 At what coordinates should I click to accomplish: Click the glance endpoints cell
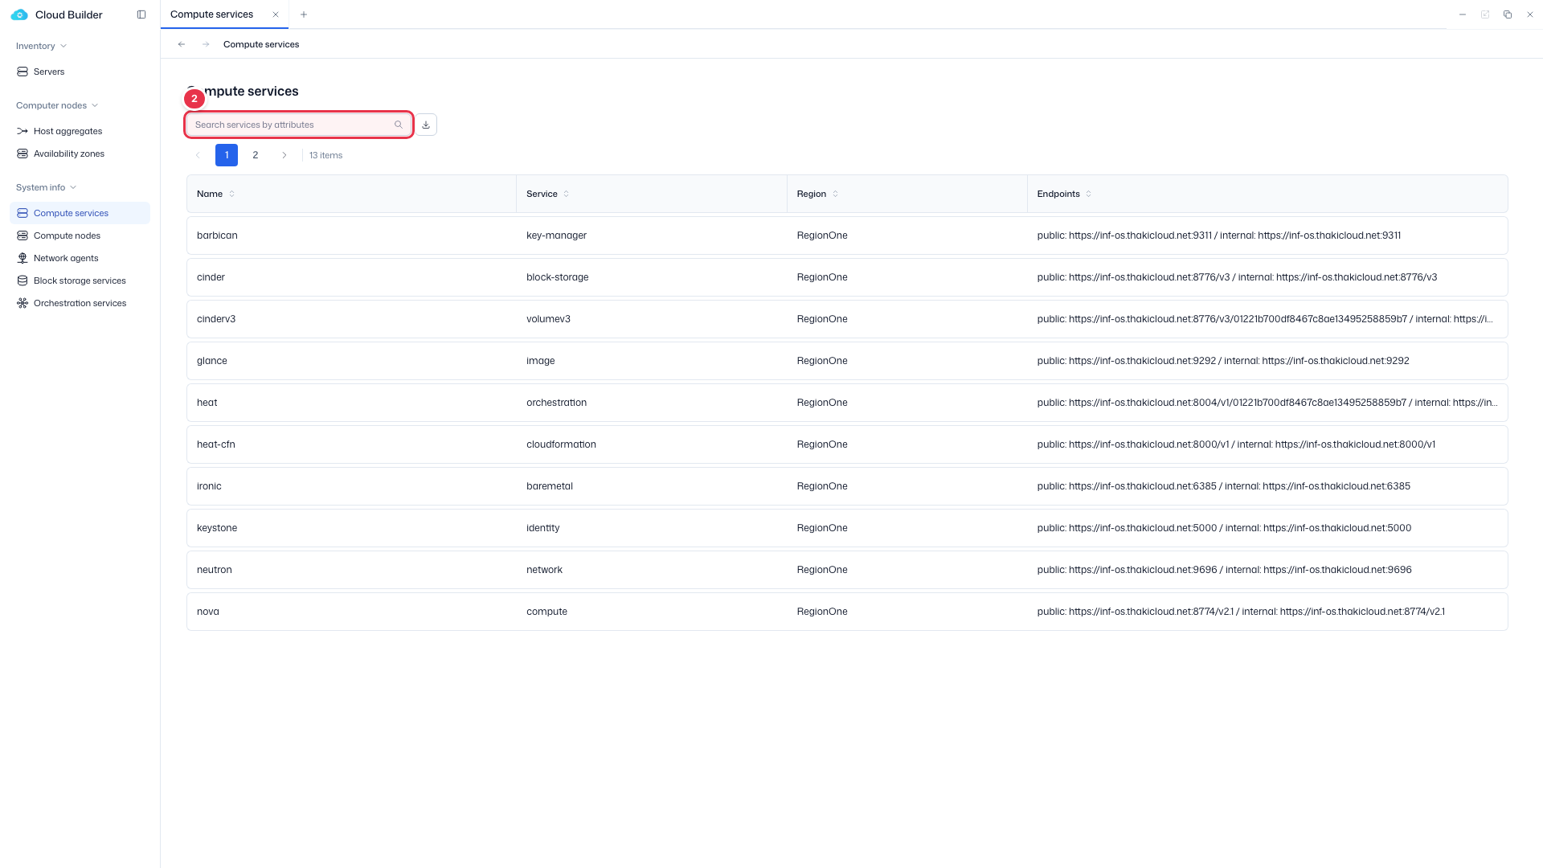pyautogui.click(x=1223, y=361)
